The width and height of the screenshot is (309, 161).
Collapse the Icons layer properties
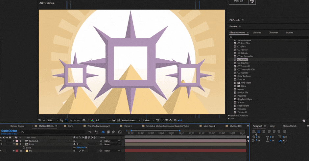[x=14, y=144]
